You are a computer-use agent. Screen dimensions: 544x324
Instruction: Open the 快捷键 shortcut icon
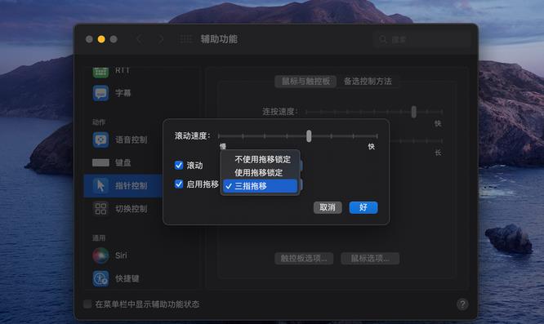coord(100,278)
